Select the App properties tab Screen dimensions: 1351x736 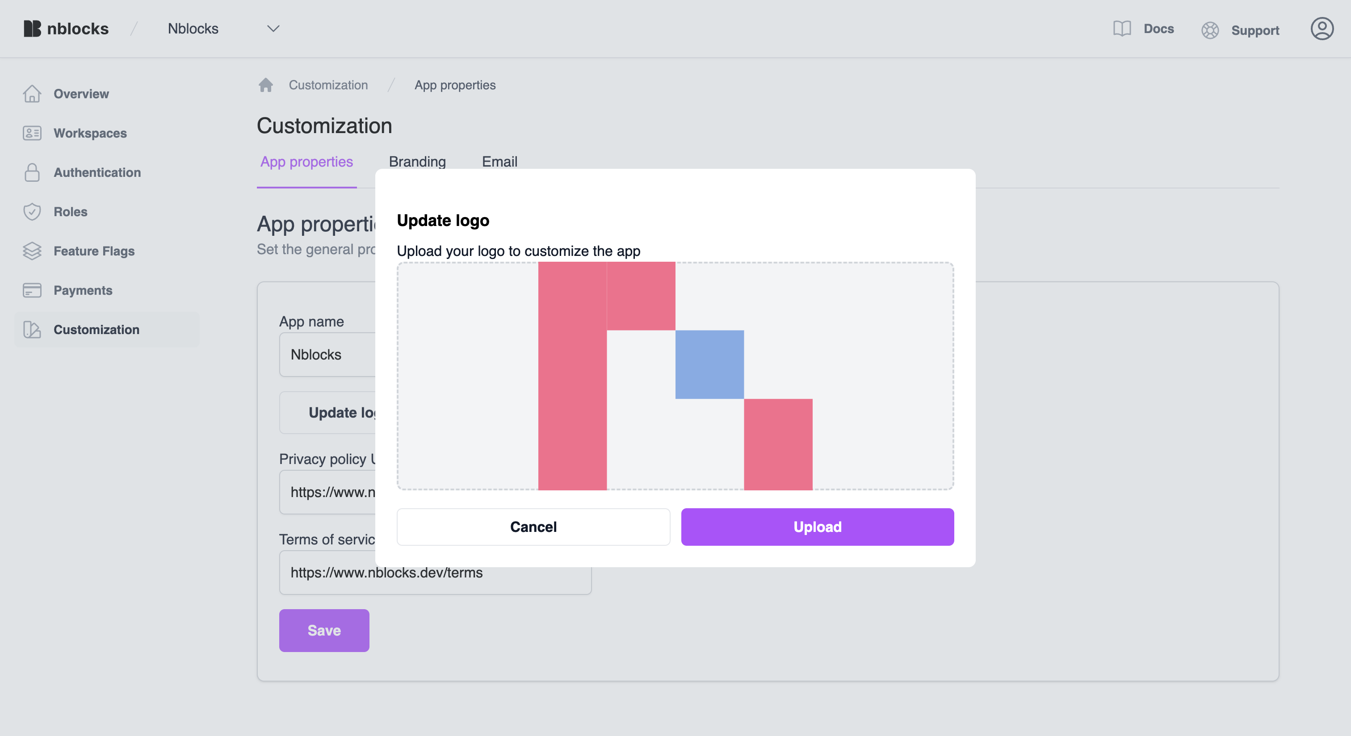click(307, 162)
